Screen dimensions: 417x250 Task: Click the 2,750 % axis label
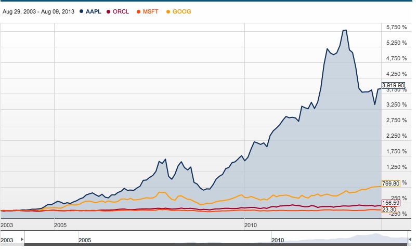point(397,120)
